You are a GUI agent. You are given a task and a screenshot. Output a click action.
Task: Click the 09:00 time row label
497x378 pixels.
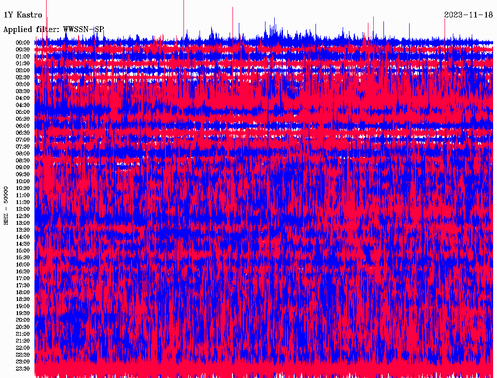[x=23, y=168]
